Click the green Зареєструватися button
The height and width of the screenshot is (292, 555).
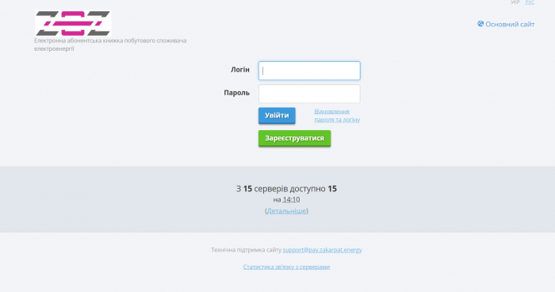click(x=294, y=138)
